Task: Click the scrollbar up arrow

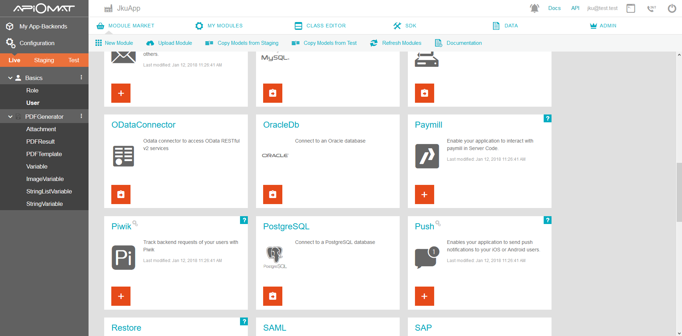Action: (679, 55)
